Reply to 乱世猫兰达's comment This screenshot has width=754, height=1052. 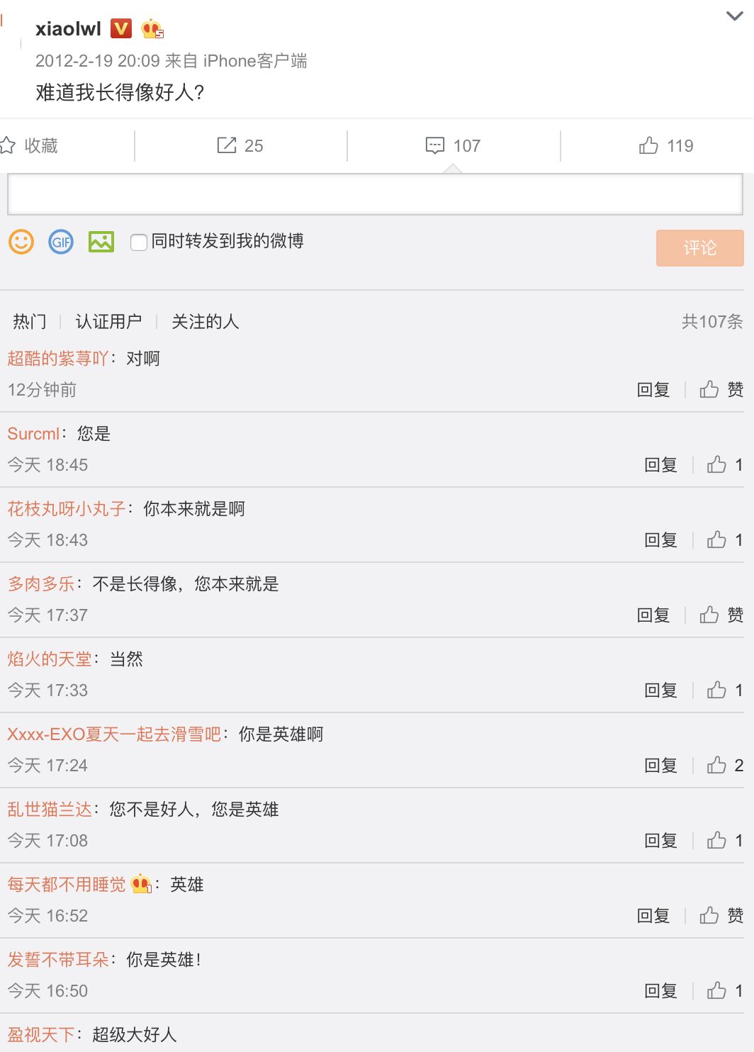pos(660,841)
